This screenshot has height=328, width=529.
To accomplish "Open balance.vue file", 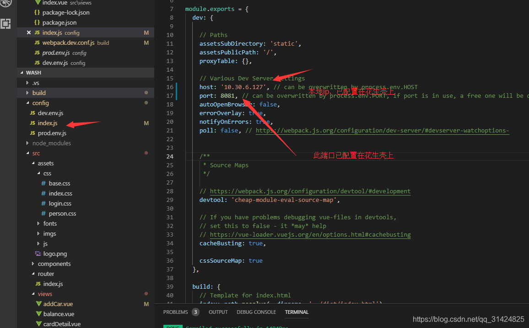I will pyautogui.click(x=59, y=314).
